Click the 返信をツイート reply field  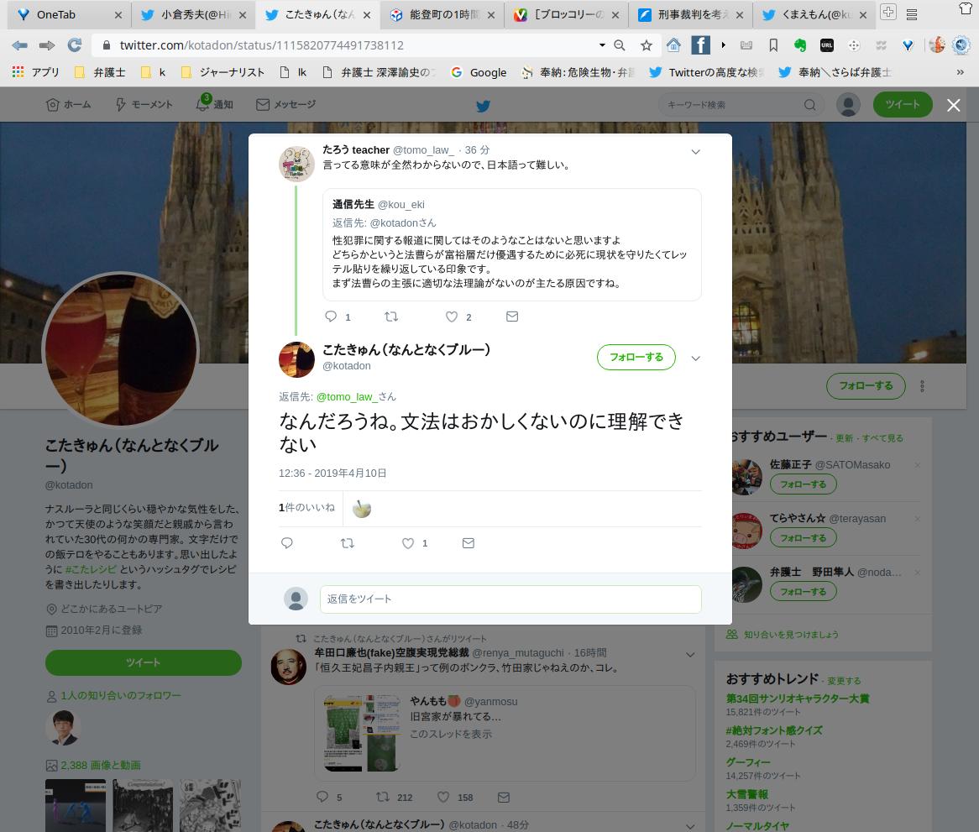point(510,599)
